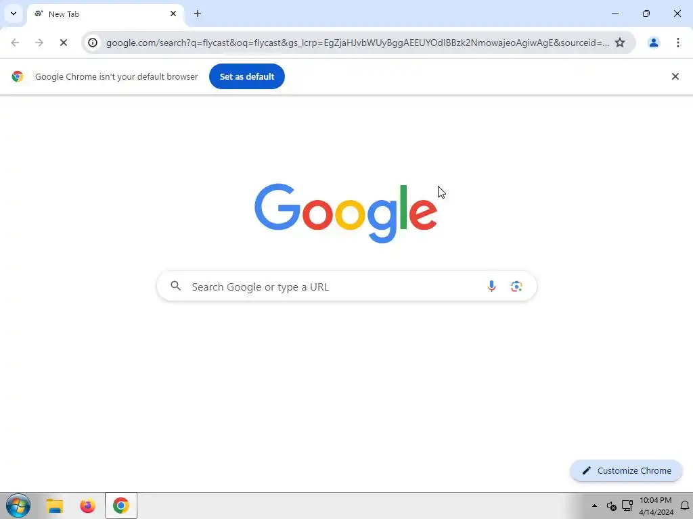Search by image with Google Lens icon

(x=516, y=287)
